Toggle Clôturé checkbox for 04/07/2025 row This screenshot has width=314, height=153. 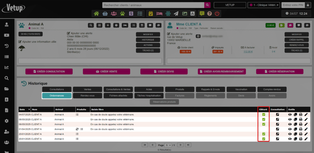pyautogui.click(x=263, y=115)
